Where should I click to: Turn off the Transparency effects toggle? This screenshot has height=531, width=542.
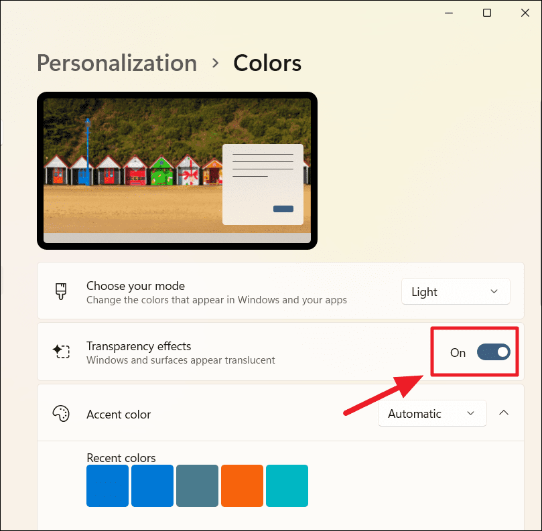tap(493, 352)
